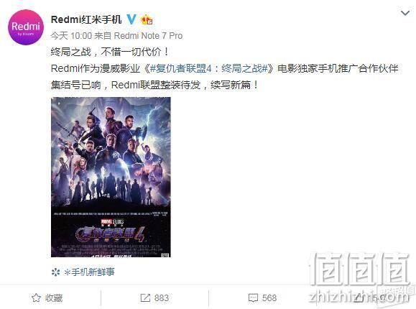Image resolution: width=416 pixels, height=309 pixels.
Task: Click the topic icon before 手机新鲜事
Action: pyautogui.click(x=55, y=272)
